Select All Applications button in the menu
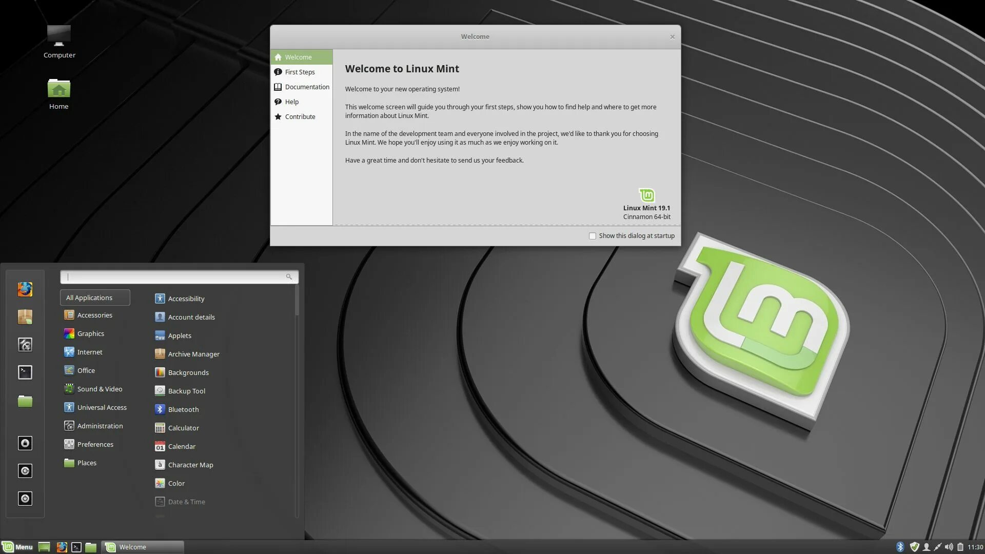 (x=95, y=298)
